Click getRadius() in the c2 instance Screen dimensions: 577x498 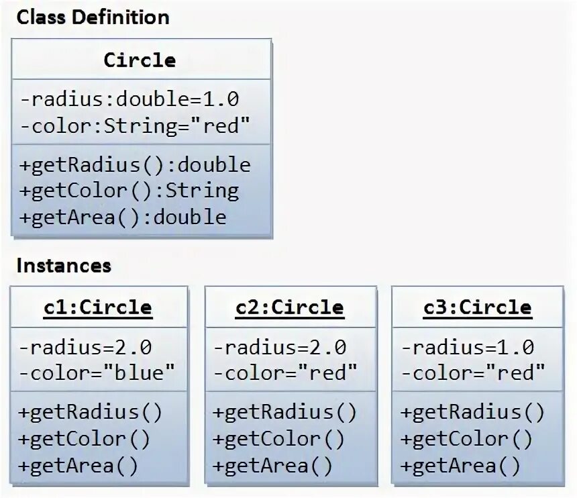pos(284,412)
